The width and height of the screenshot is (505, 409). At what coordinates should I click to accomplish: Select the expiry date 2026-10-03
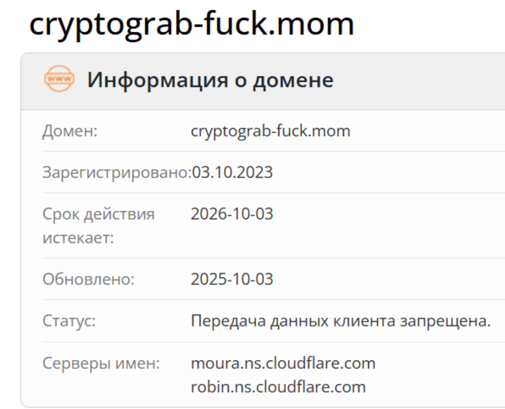pos(232,215)
